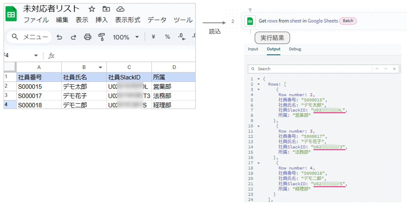The image size is (407, 206).
Task: Click the redo arrow in toolbar
Action: tap(73, 37)
